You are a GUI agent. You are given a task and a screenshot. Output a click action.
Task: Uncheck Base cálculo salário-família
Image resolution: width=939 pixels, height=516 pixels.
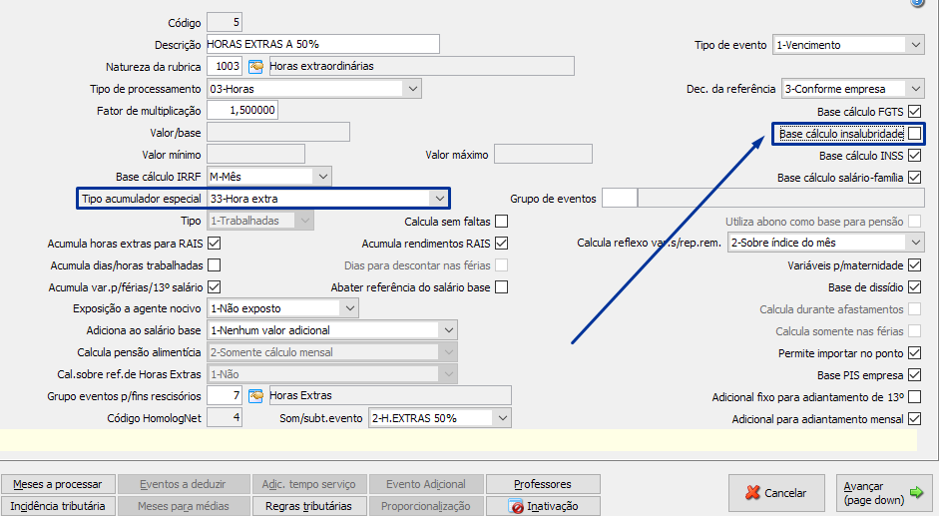914,178
